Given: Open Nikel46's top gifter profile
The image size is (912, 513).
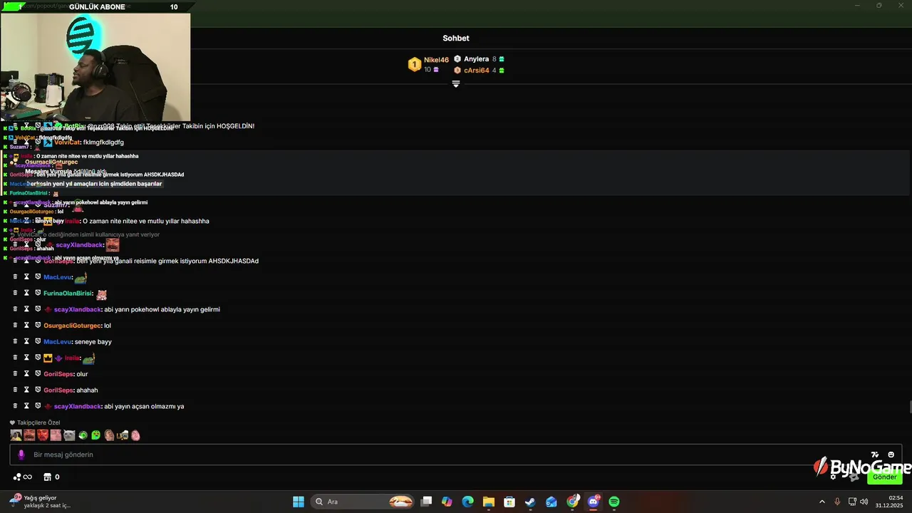Looking at the screenshot, I should tap(436, 60).
